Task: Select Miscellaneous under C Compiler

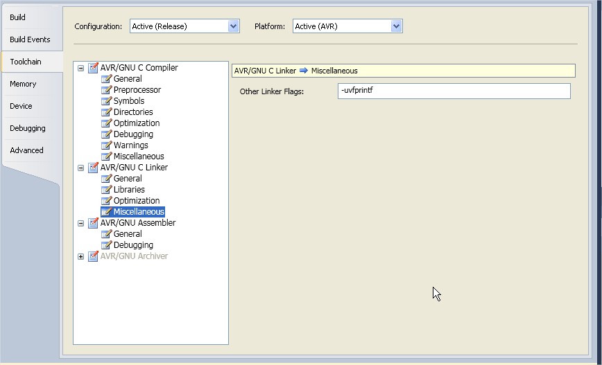Action: (x=139, y=157)
